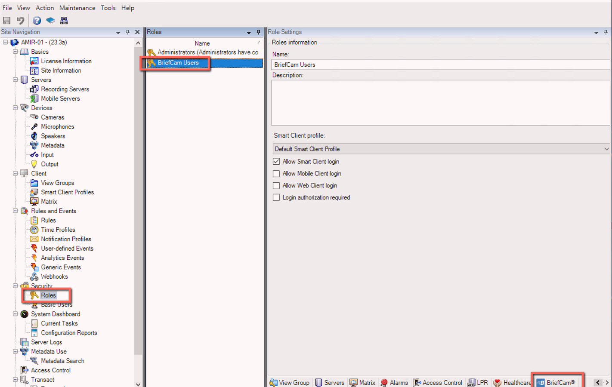
Task: Click the View Groups folder icon
Action: tap(34, 183)
